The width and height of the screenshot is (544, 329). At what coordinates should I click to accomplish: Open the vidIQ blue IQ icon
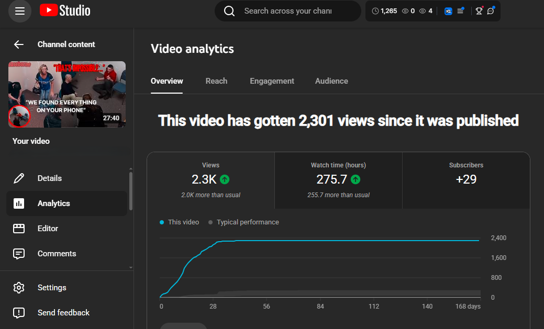tap(448, 11)
